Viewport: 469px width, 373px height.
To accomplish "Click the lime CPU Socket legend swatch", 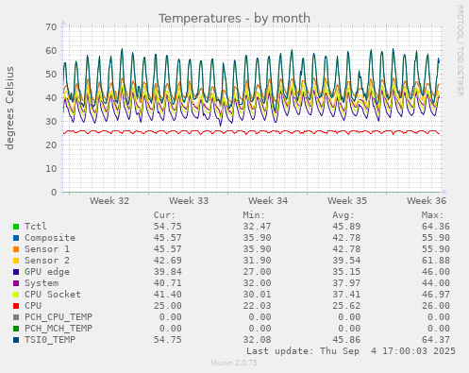I will coord(16,295).
